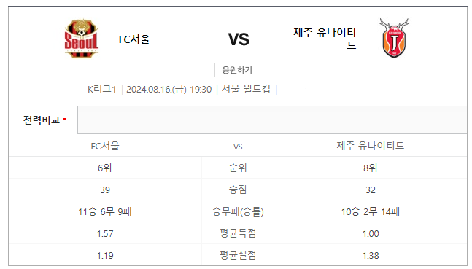Select FC서울 column header in comparison table
The image size is (472, 269).
(105, 146)
